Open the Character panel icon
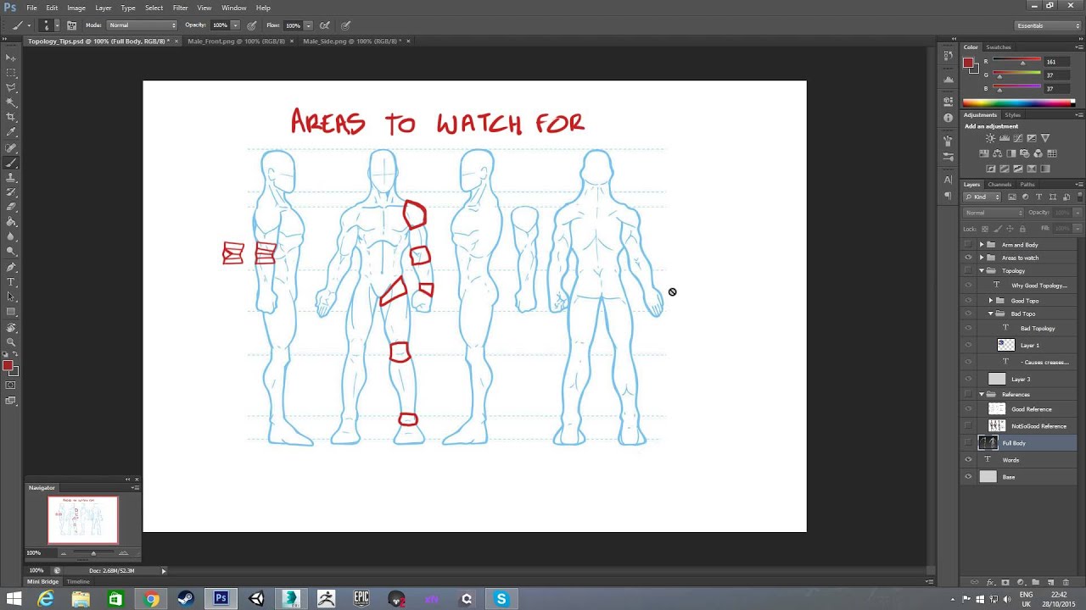 (949, 180)
